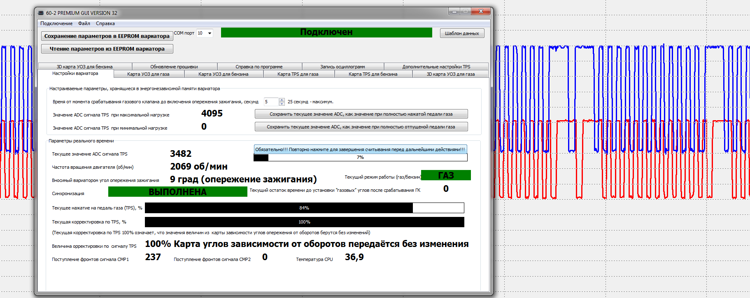
Task: Open the Файл menu
Action: coord(84,23)
